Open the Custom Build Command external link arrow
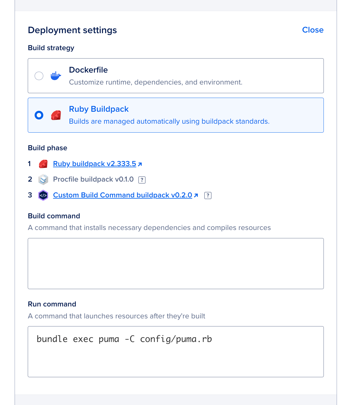The image size is (345, 405). (196, 195)
